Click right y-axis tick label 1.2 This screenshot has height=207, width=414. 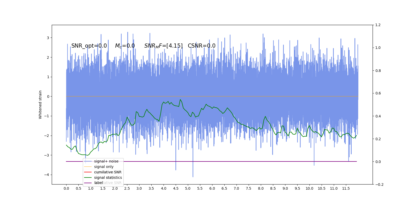point(378,25)
